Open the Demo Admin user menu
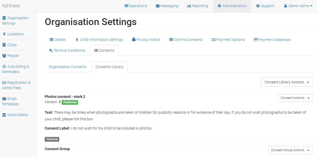Screen dimensions: 317x157 298,6
